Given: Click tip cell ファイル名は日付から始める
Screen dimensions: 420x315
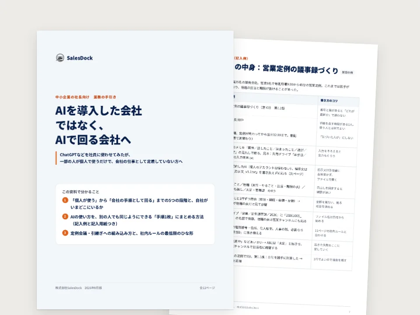Looking at the screenshot, I should coord(330,219).
